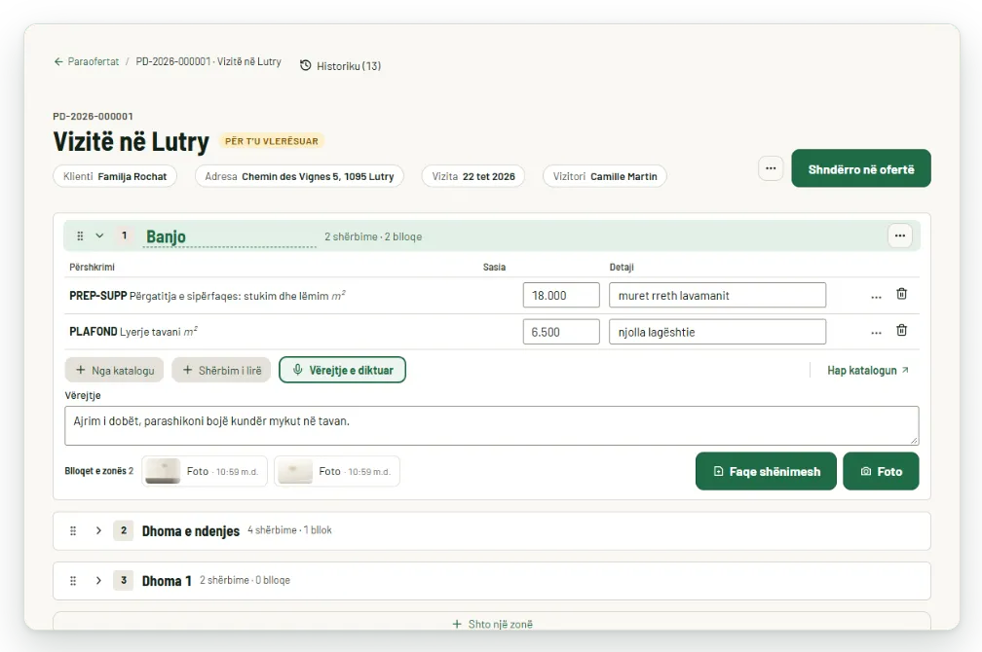The image size is (982, 652).
Task: Start Vërejtje e diktuar dictation
Action: [x=343, y=371]
